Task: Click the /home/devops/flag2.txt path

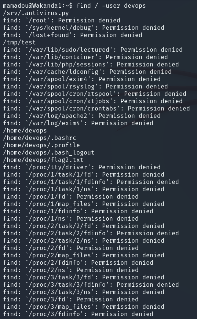Action: click(43, 160)
